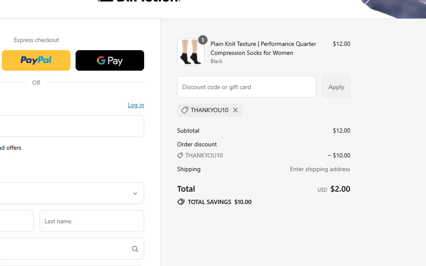Click the Black variant label

click(x=216, y=61)
